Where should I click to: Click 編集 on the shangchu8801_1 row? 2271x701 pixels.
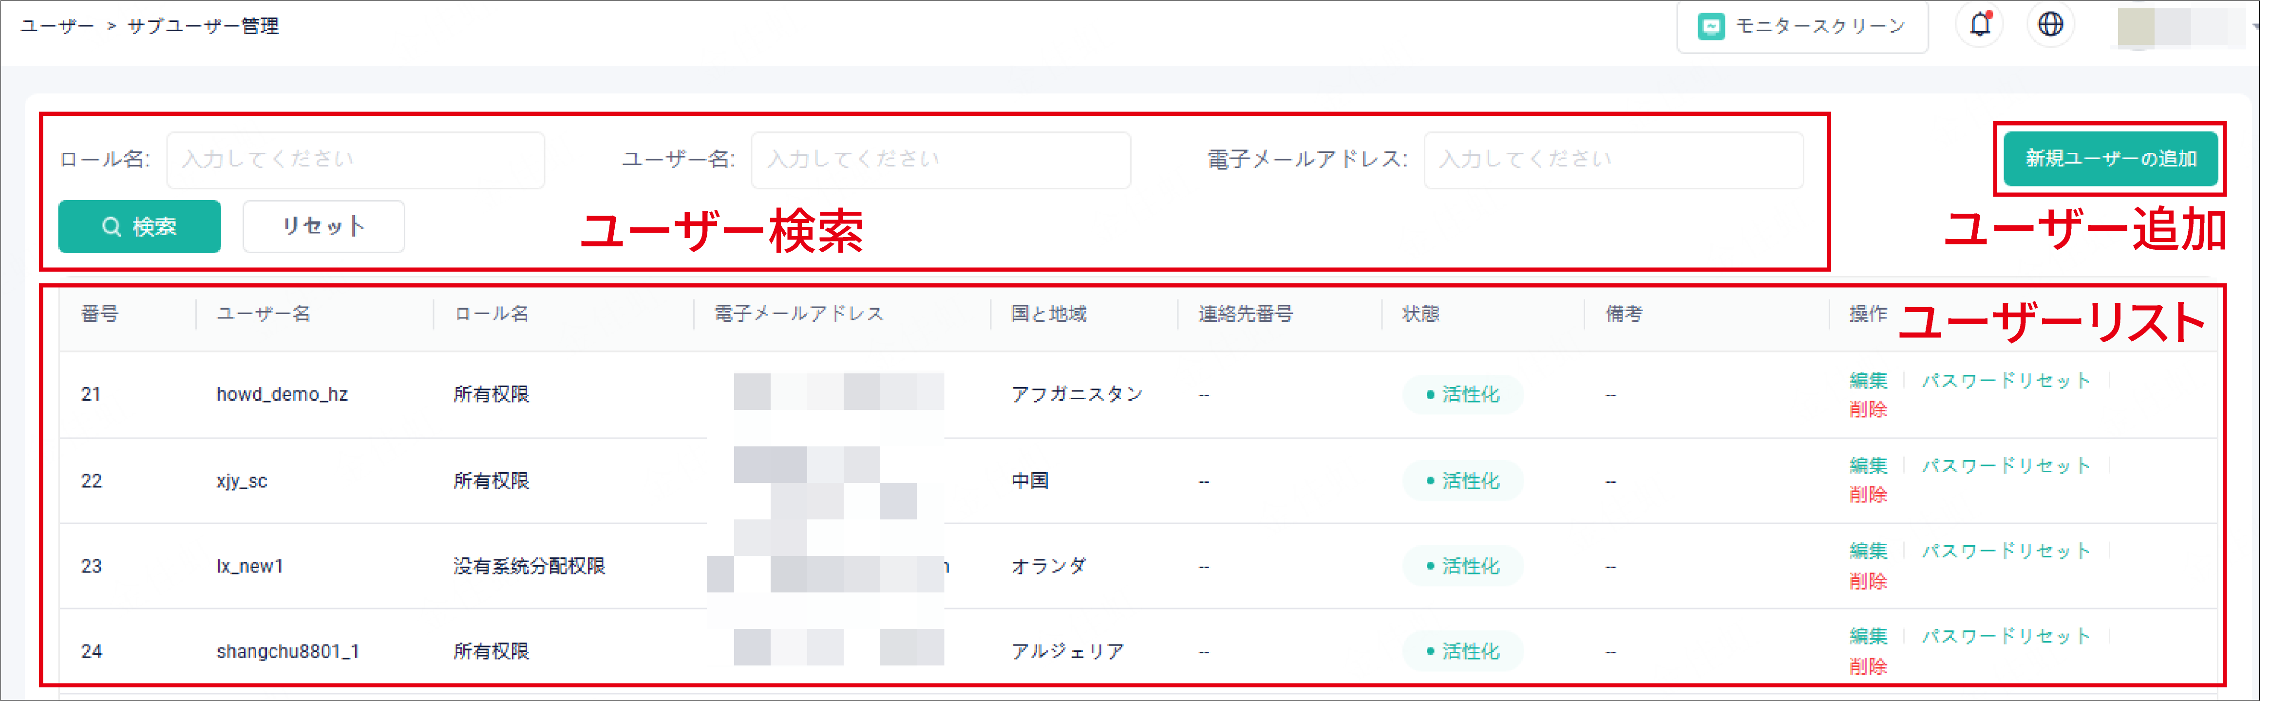(x=1867, y=636)
